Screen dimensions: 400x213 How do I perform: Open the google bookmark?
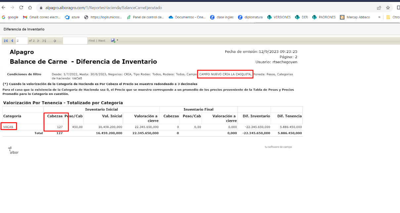pos(10,17)
